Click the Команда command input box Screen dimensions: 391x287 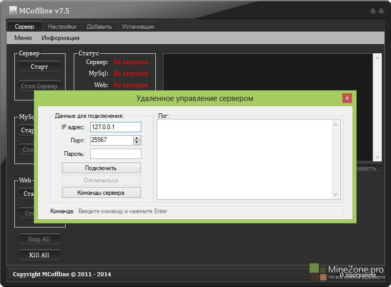pyautogui.click(x=210, y=211)
